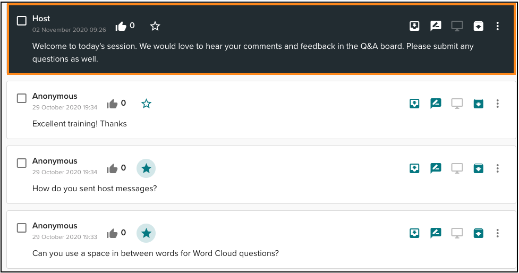The image size is (519, 273).
Task: Click the reply icon on Host message
Action: [x=436, y=26]
